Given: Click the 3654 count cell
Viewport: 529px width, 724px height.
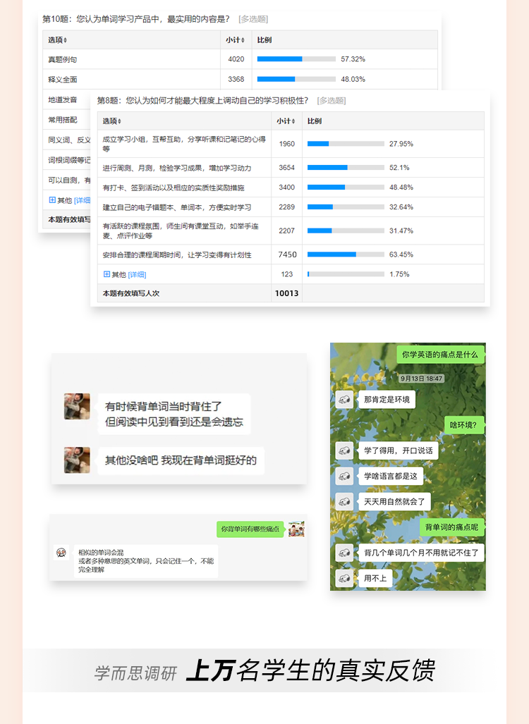Looking at the screenshot, I should 287,168.
